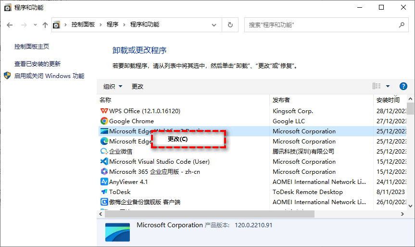The width and height of the screenshot is (415, 247).
Task: Click the view layout icon
Action: (x=377, y=86)
